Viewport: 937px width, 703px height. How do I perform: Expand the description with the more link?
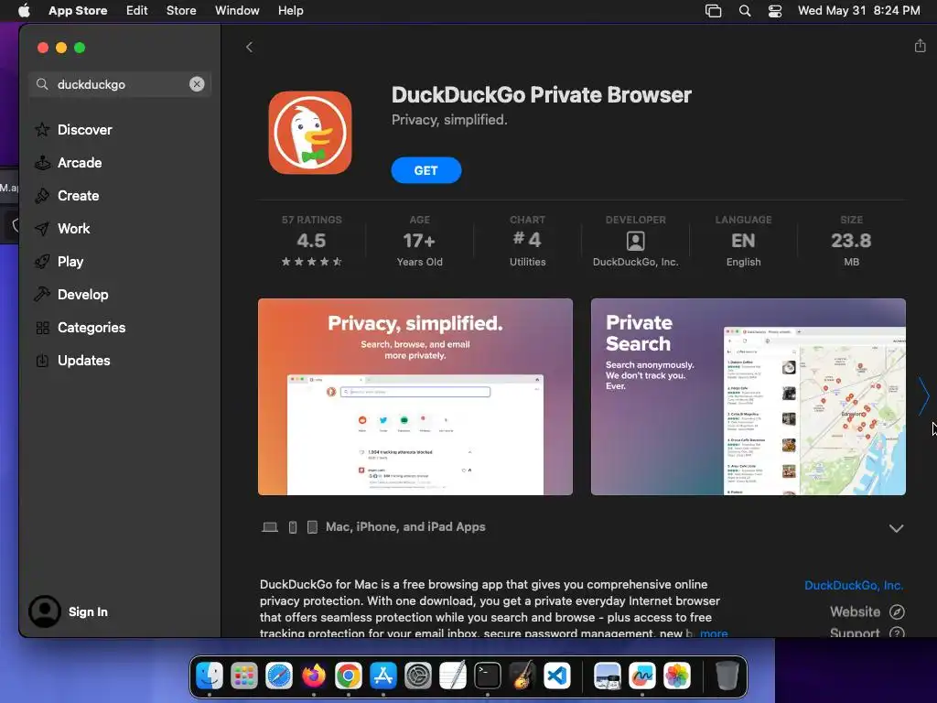point(714,633)
